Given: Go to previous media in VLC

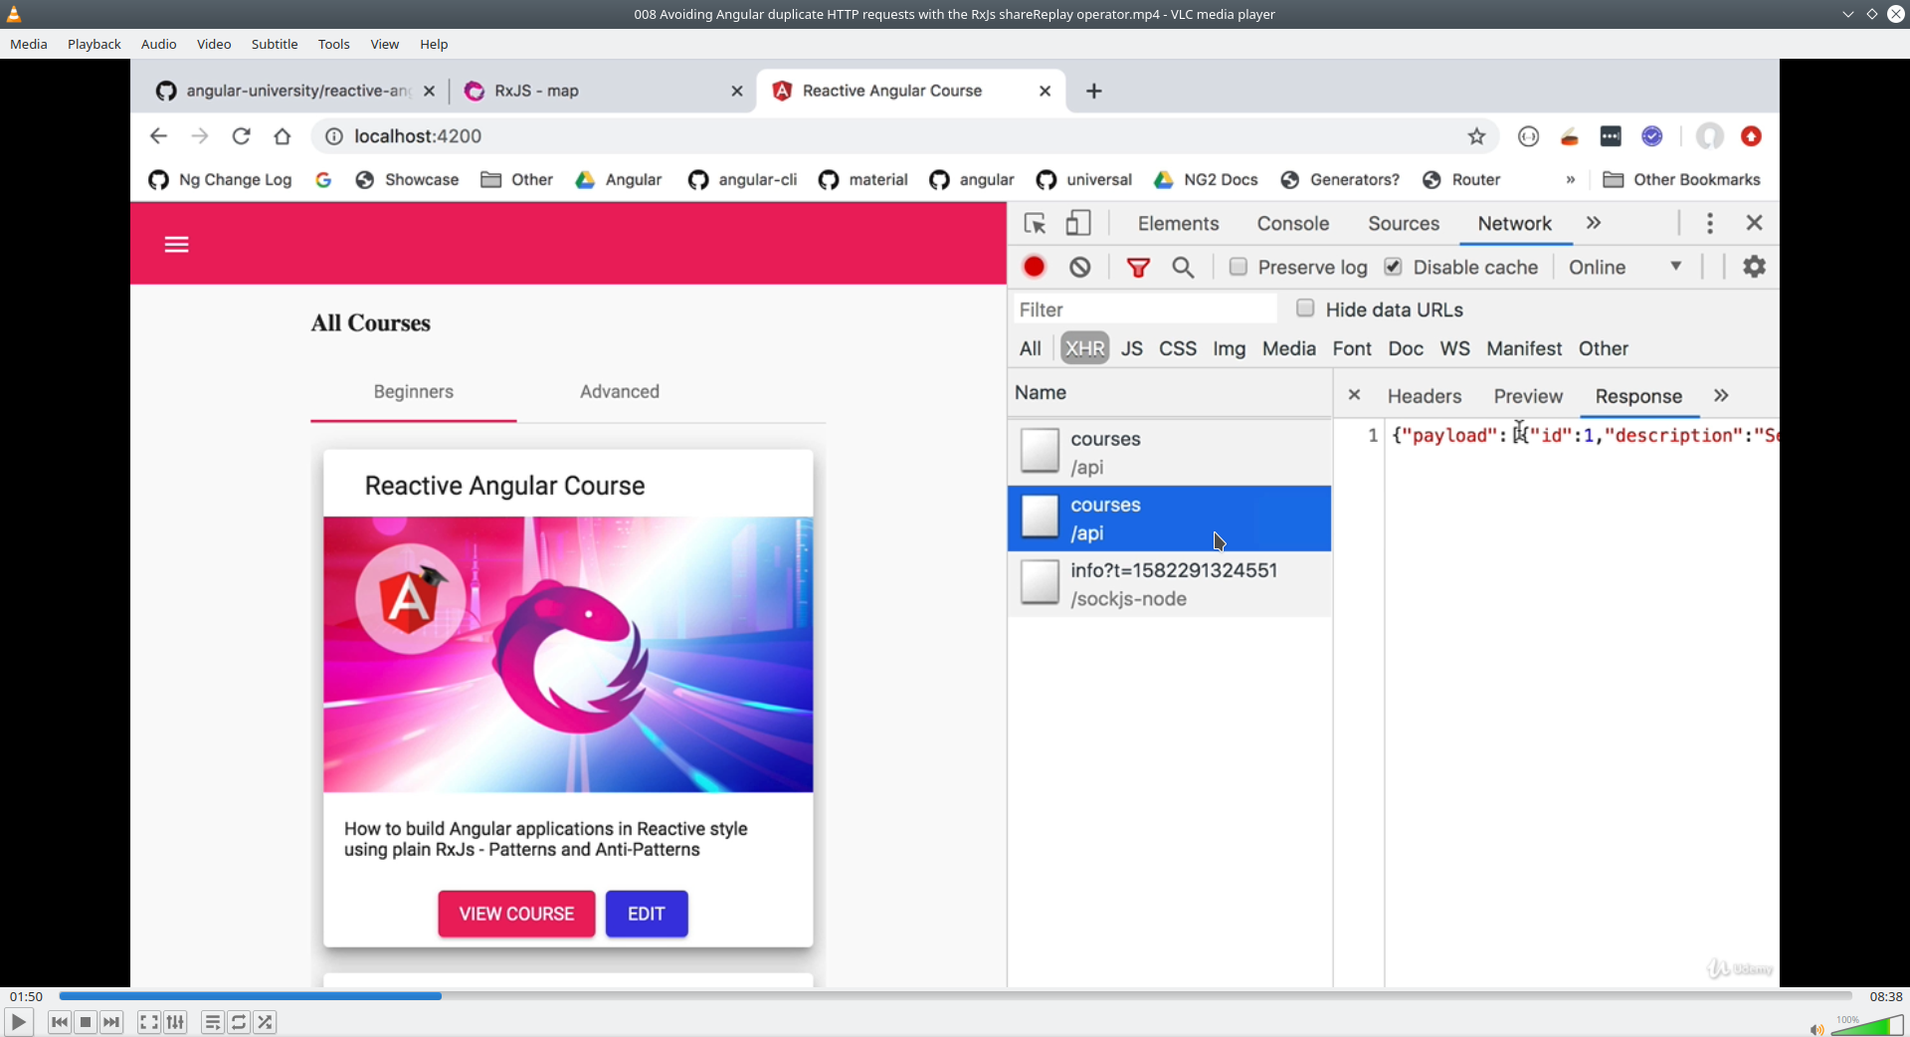Looking at the screenshot, I should point(59,1022).
